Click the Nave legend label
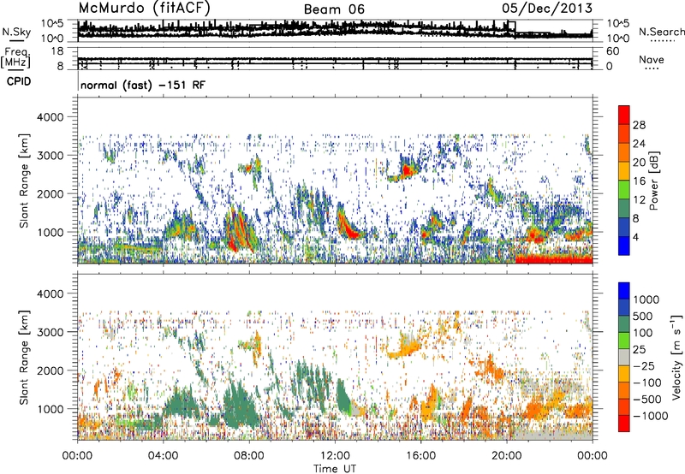The width and height of the screenshot is (685, 474). 651,60
